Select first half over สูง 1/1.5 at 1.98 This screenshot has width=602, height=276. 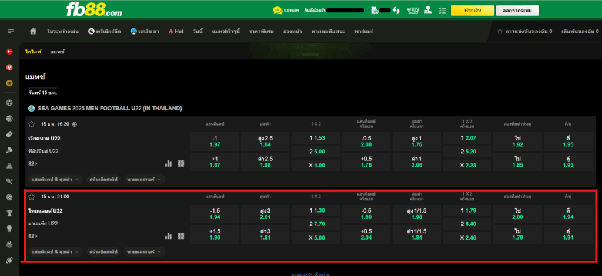tap(417, 214)
